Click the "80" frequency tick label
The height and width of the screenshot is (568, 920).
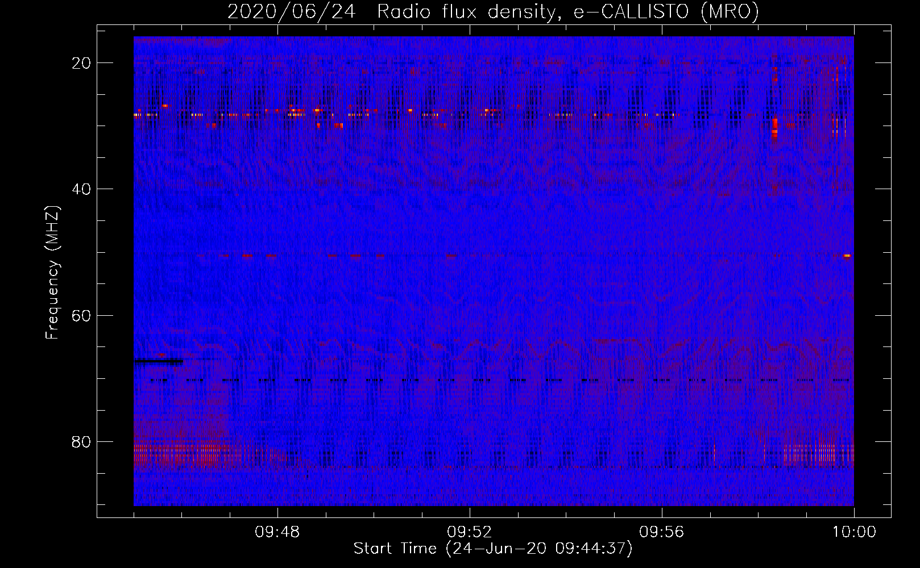(x=82, y=441)
